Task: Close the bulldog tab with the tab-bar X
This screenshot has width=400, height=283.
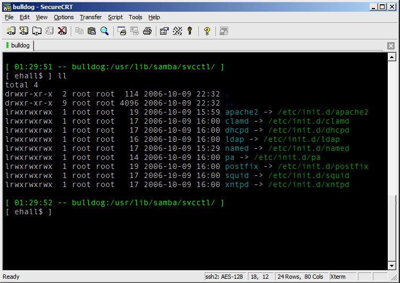Action: point(391,45)
